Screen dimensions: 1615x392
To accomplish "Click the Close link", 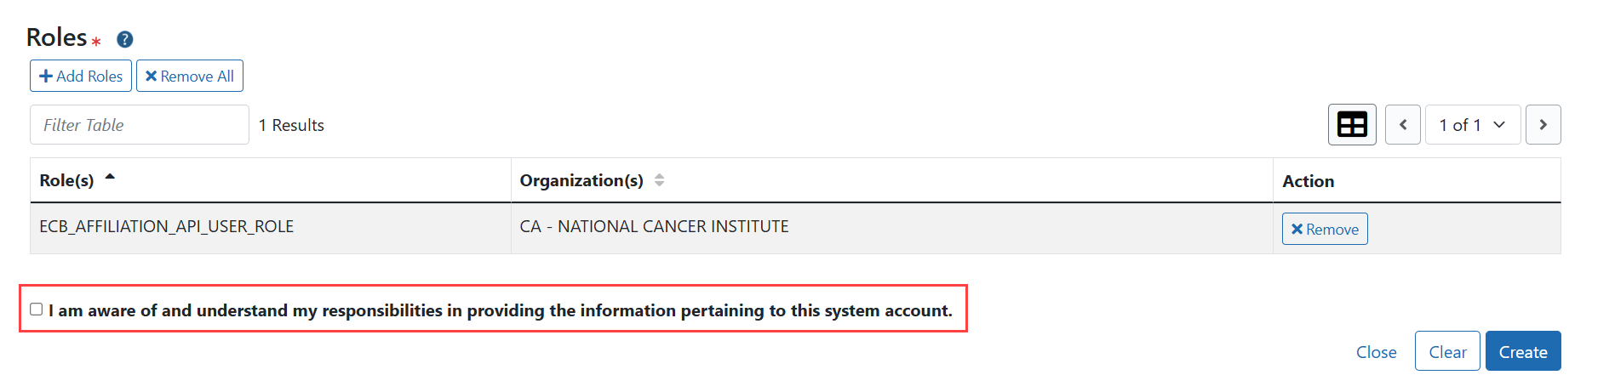I will (1376, 352).
